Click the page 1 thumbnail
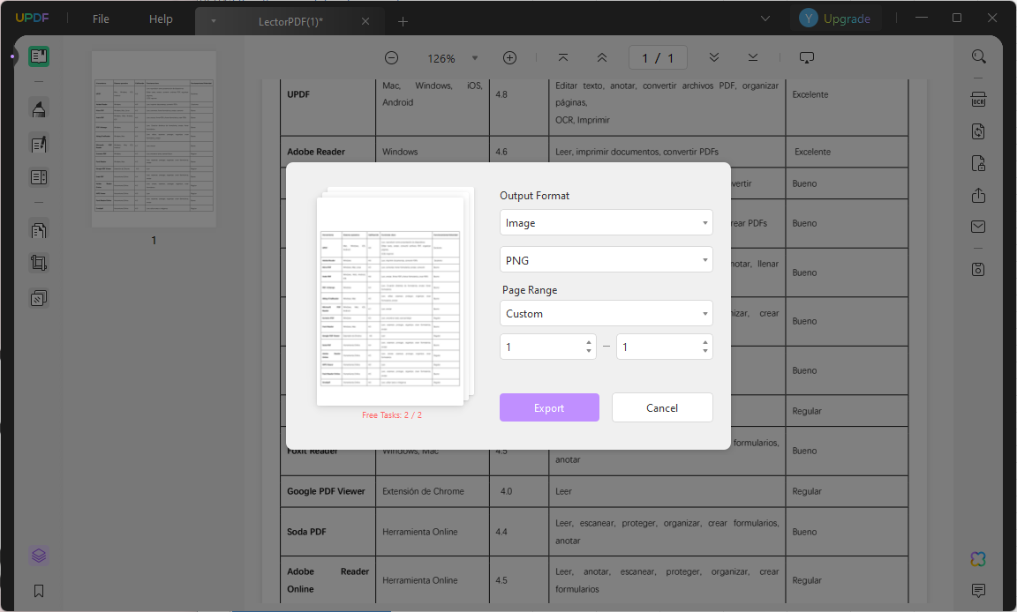 [153, 141]
